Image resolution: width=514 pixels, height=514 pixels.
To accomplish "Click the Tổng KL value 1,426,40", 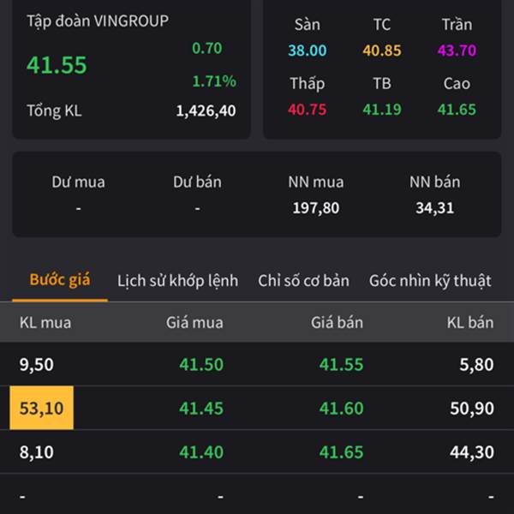I will [x=206, y=111].
